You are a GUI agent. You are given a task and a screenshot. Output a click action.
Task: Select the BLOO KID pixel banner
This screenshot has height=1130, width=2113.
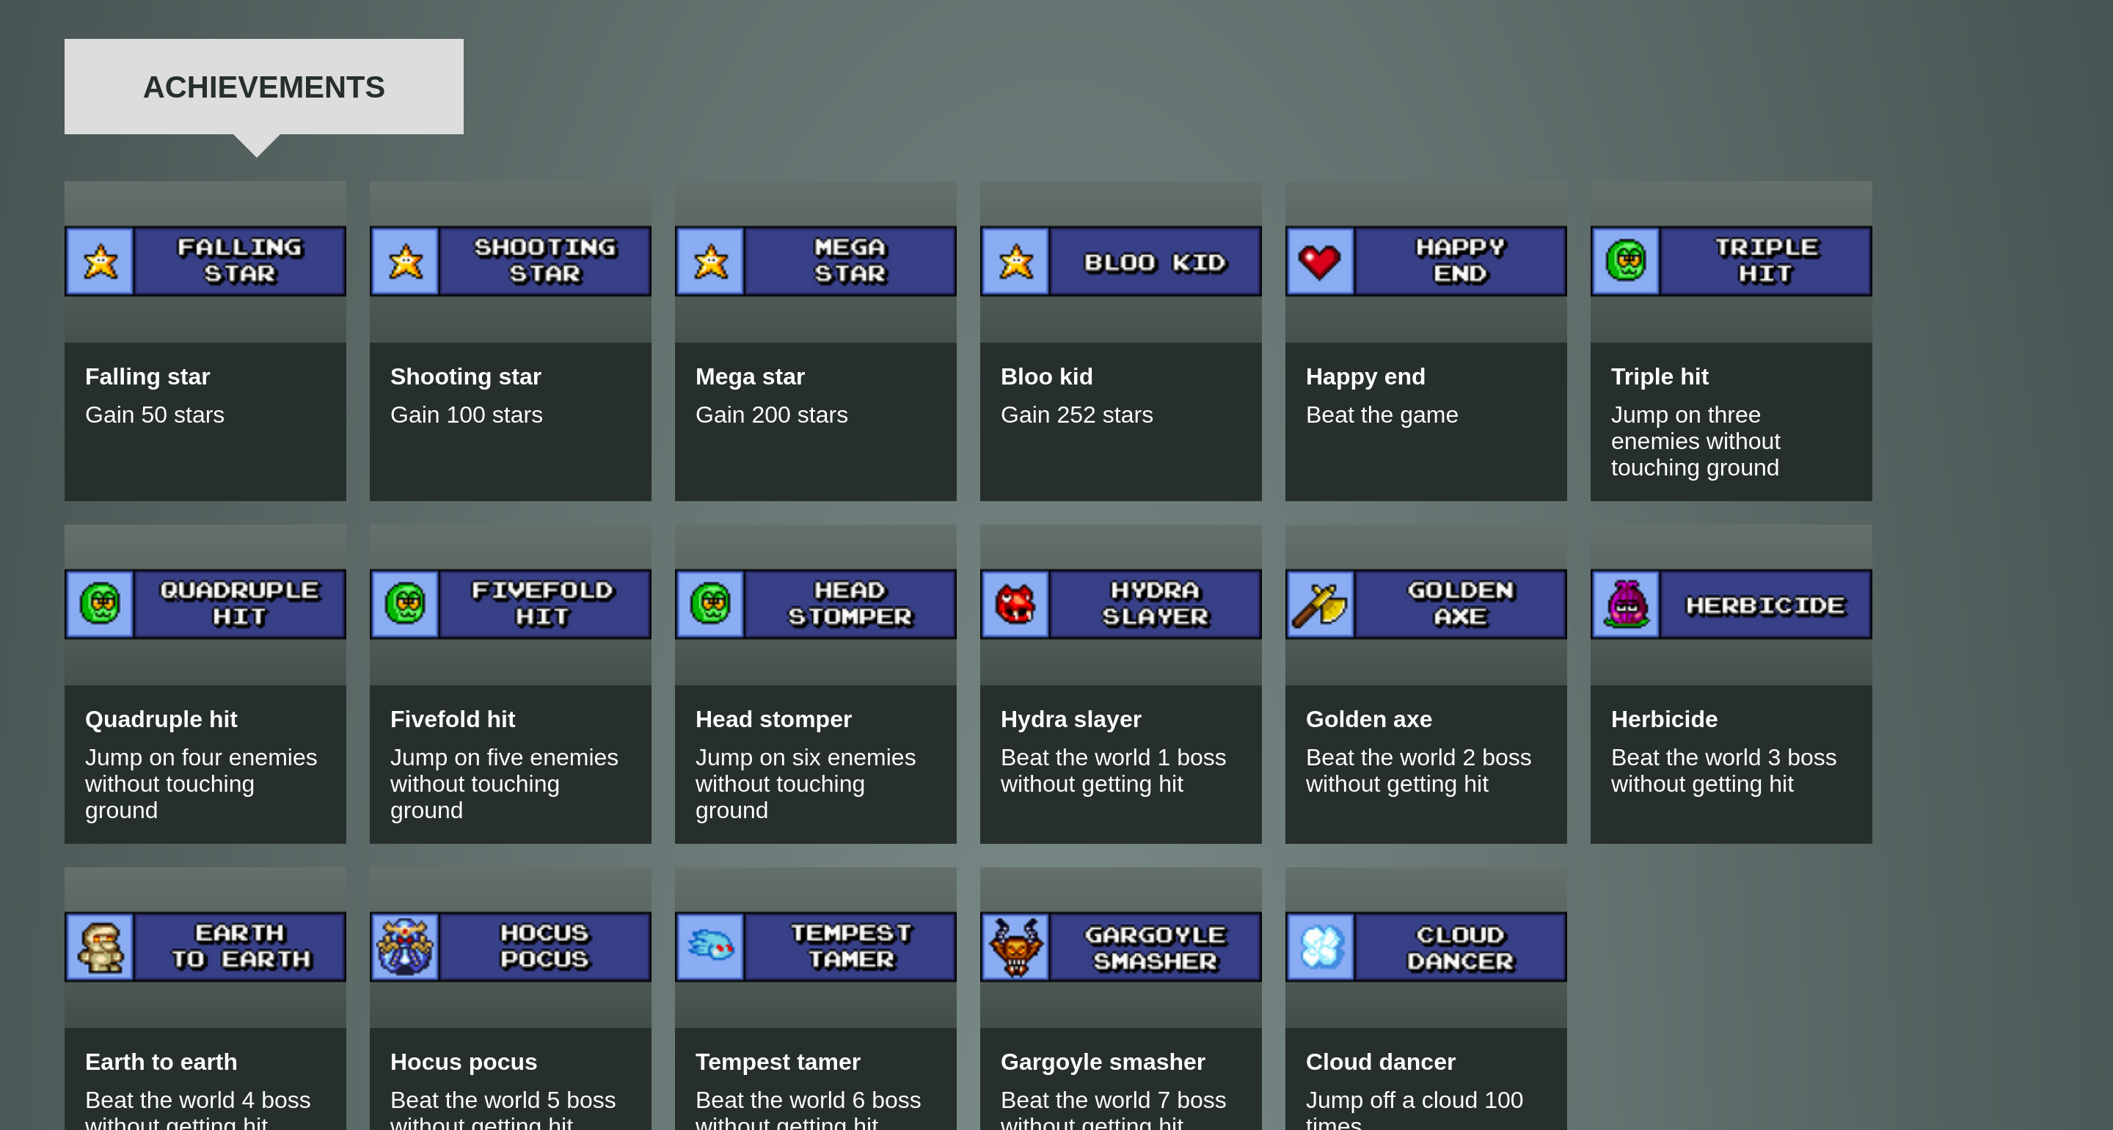pyautogui.click(x=1120, y=262)
